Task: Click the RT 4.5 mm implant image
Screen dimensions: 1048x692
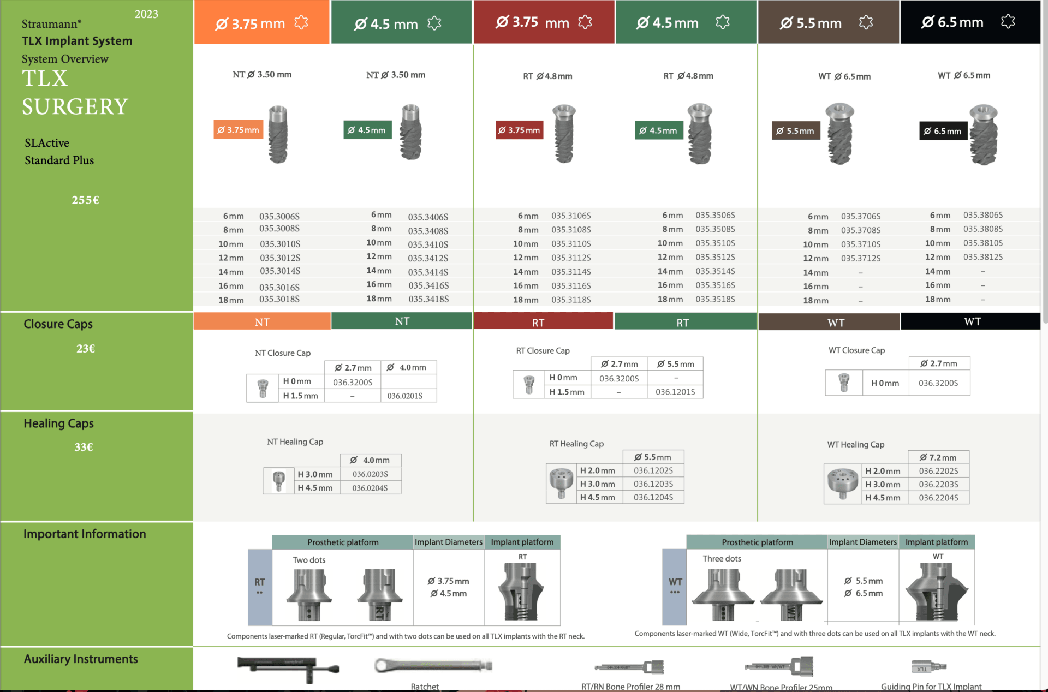Action: tap(700, 134)
